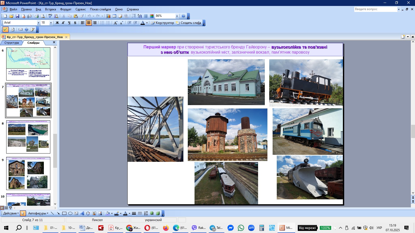Image resolution: width=415 pixels, height=233 pixels.
Task: Expand the Arial font name dropdown
Action: tap(38, 23)
